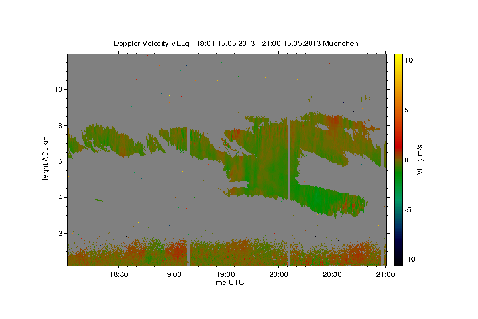Click the '20:30' time tick label
The width and height of the screenshot is (478, 319).
[332, 274]
